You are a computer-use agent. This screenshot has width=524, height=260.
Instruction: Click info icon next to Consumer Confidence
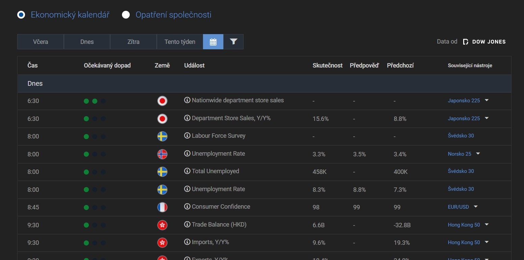point(187,207)
